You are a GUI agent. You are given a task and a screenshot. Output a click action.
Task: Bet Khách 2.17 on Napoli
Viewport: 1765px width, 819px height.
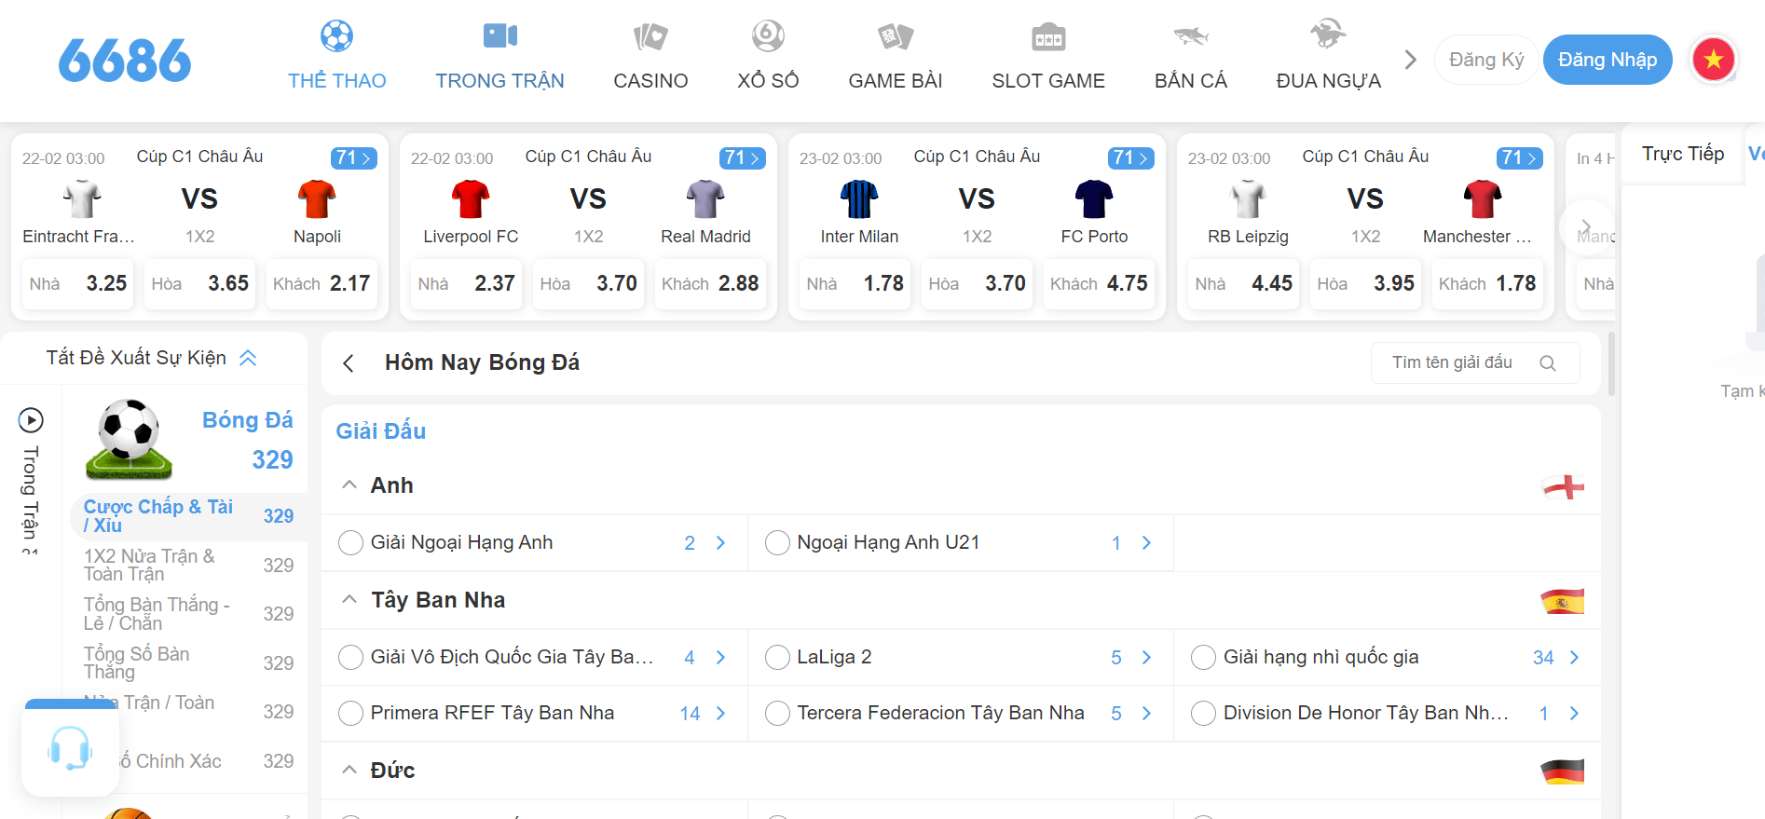tap(322, 283)
